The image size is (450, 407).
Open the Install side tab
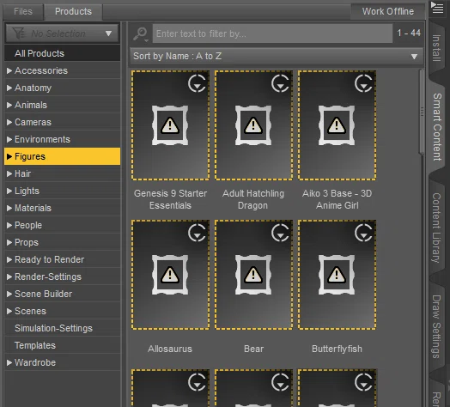(x=436, y=48)
